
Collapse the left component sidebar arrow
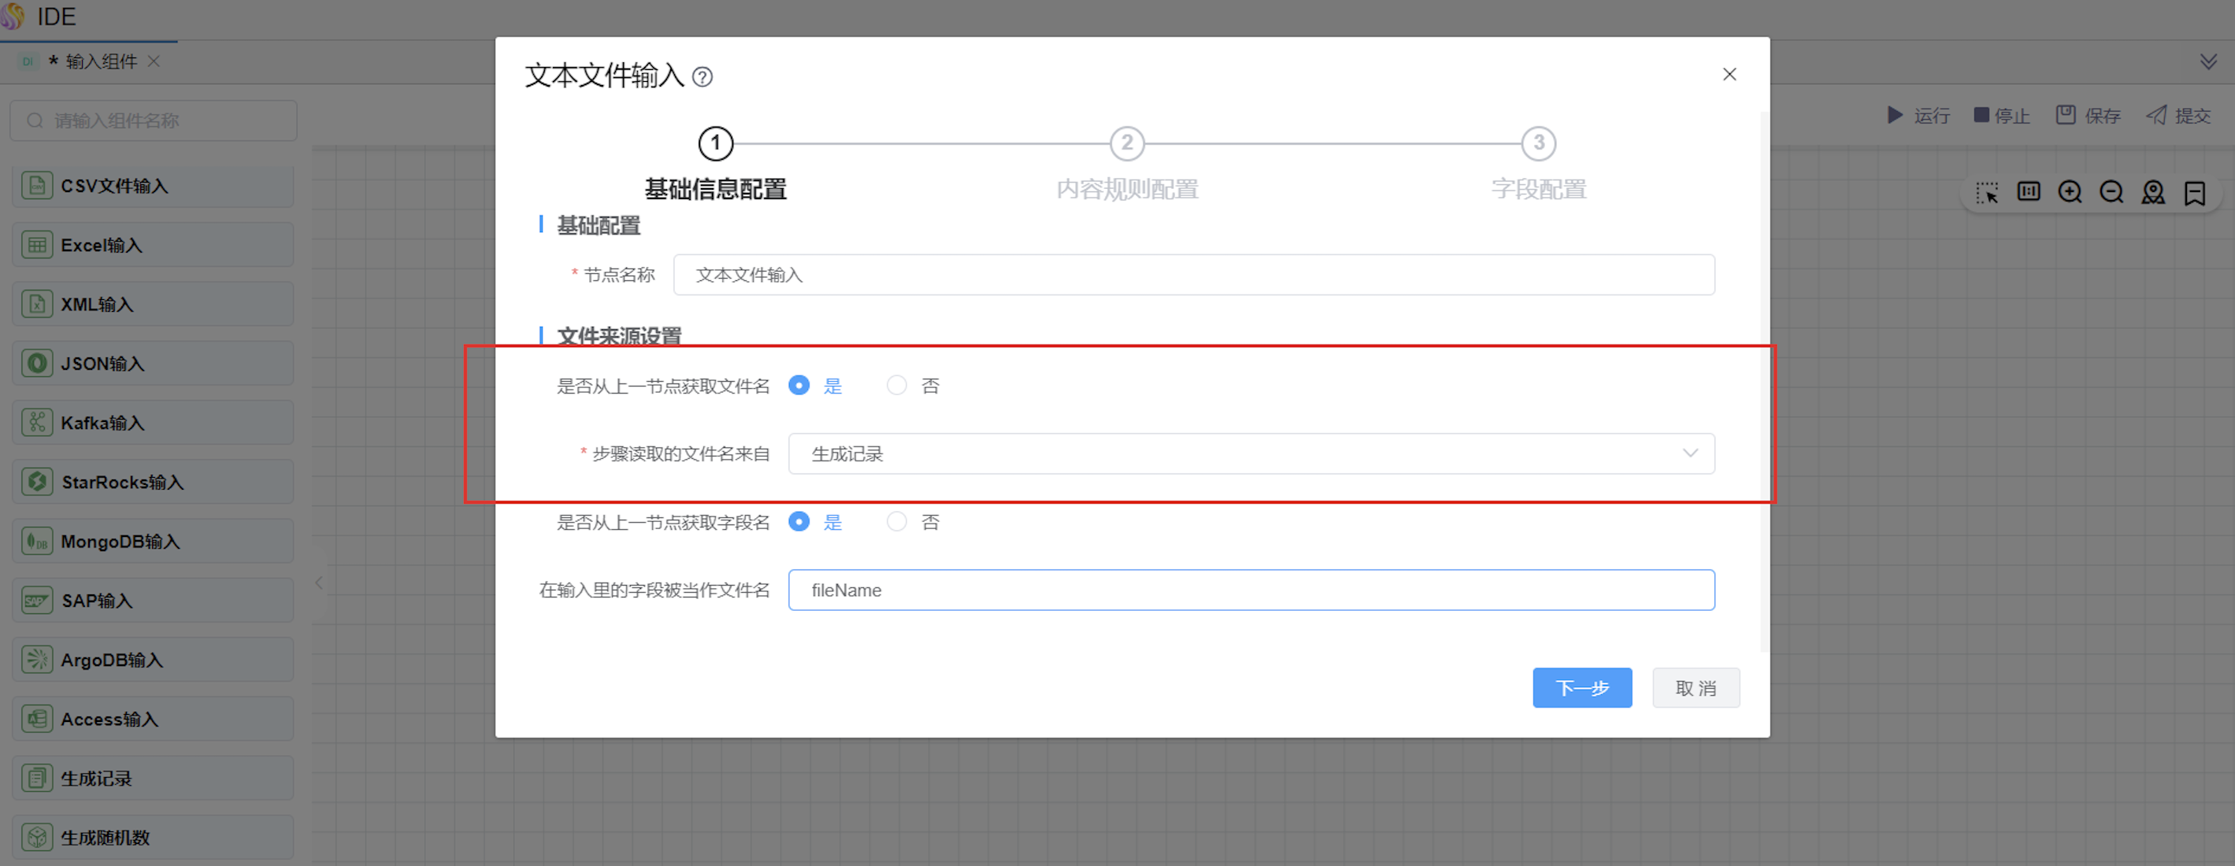(x=319, y=583)
